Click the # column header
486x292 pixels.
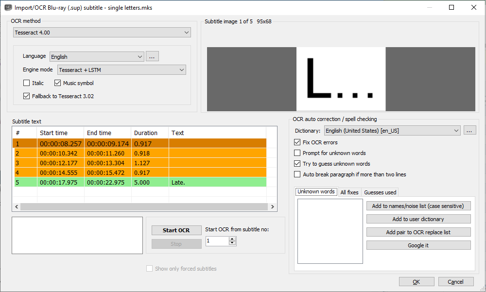point(25,133)
